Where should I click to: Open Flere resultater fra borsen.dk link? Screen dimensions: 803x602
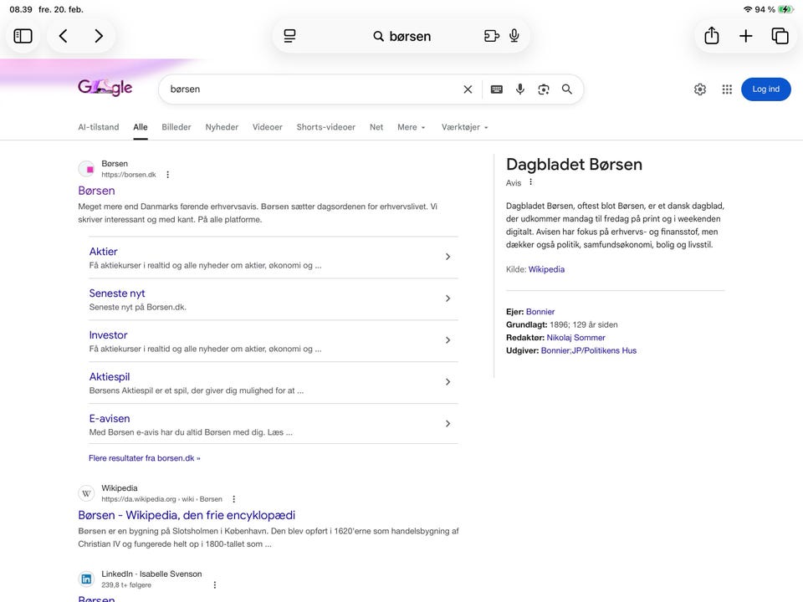coord(145,458)
